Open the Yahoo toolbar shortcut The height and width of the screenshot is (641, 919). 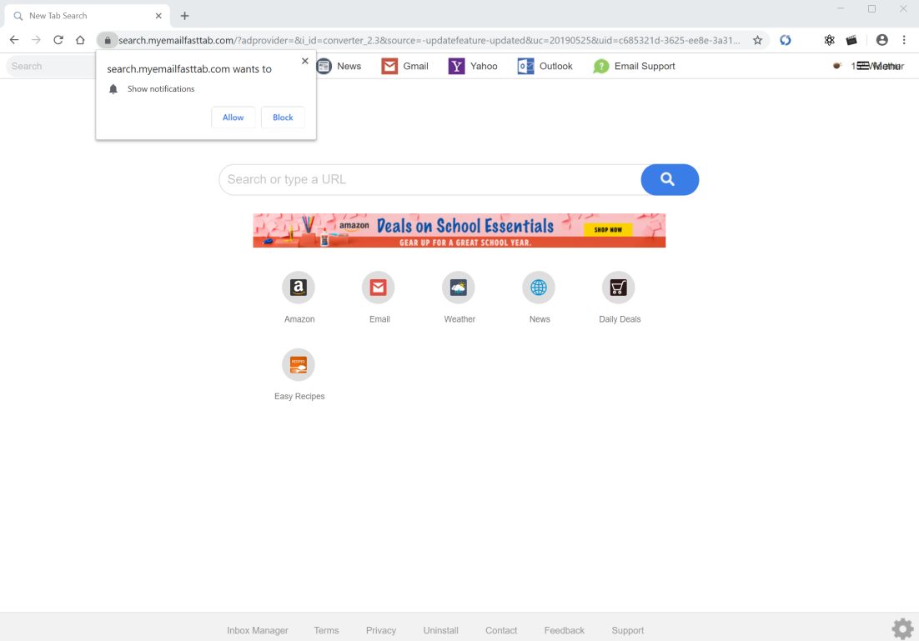pos(472,66)
